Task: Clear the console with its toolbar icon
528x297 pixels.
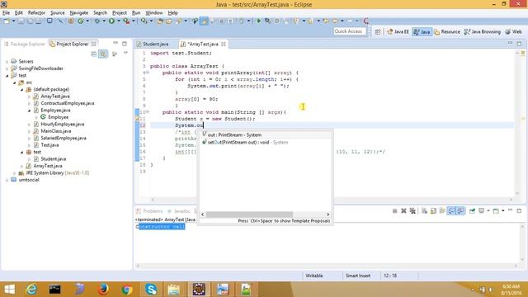Action: coord(424,211)
